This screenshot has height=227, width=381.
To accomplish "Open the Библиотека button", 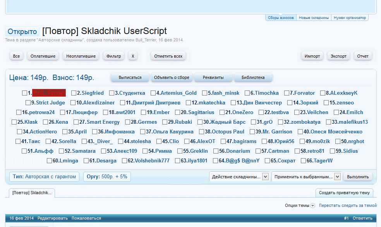I will pos(253,77).
